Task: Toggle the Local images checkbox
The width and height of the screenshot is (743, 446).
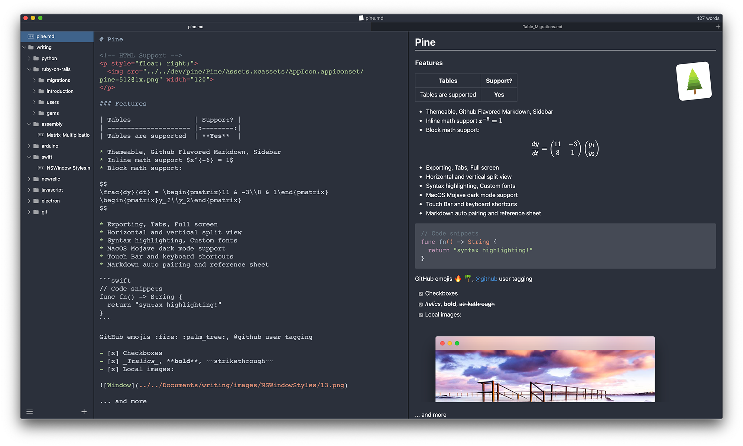Action: click(421, 315)
